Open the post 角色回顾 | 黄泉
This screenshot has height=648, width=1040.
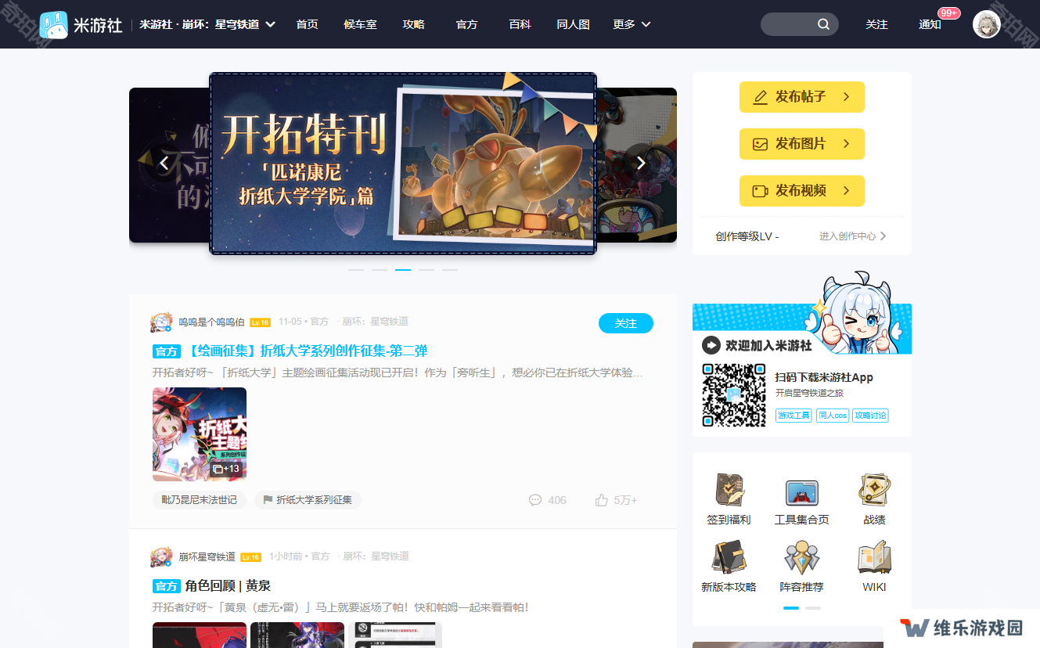(x=228, y=585)
